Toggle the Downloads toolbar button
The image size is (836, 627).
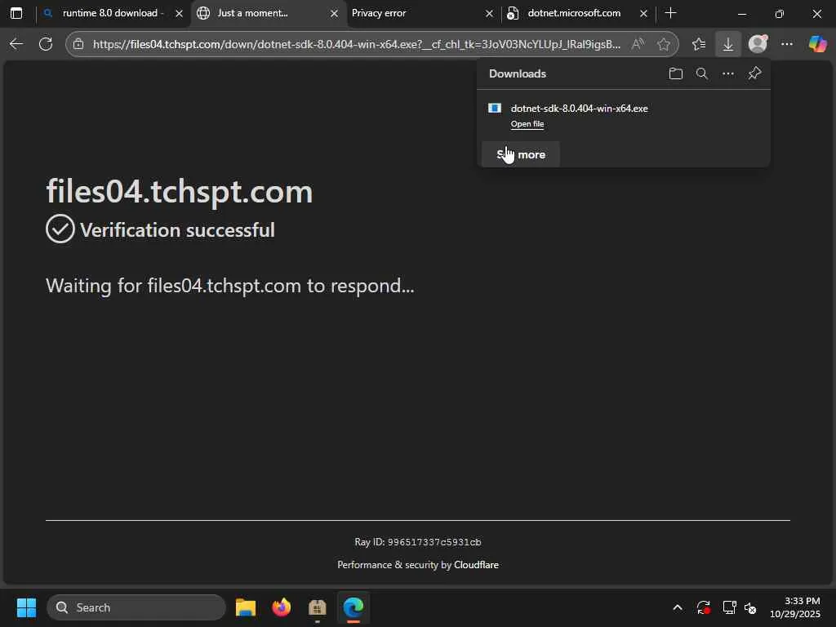(727, 44)
